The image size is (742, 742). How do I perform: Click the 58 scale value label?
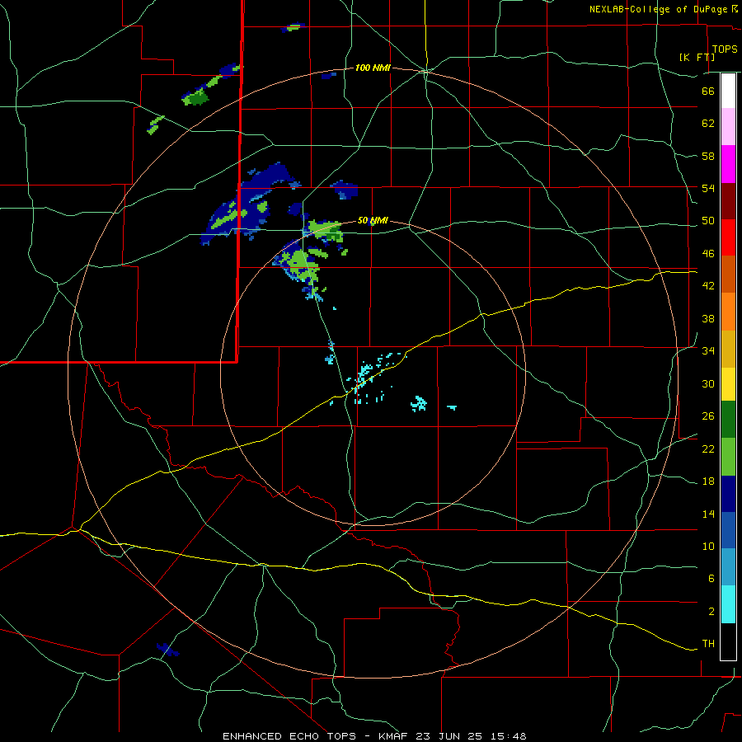click(x=708, y=156)
